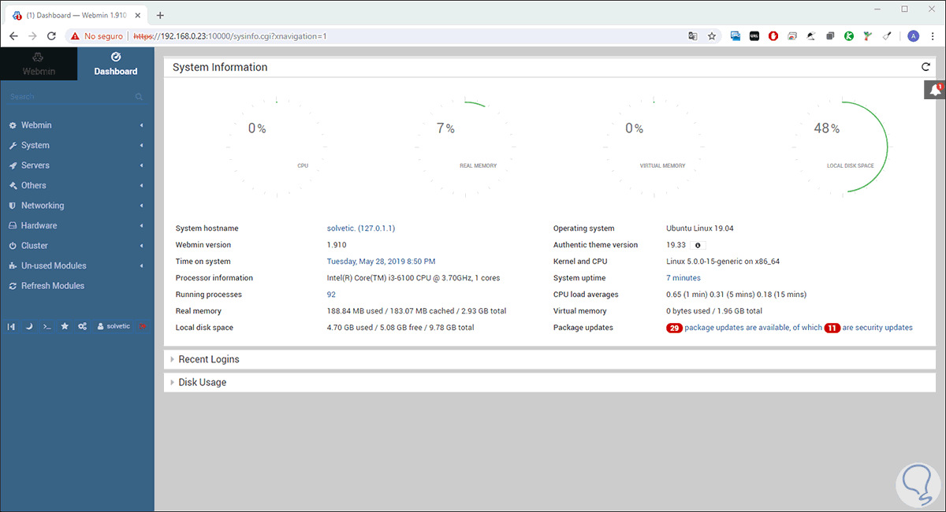Image resolution: width=946 pixels, height=512 pixels.
Task: Expand the Hardware category arrow
Action: pos(141,225)
